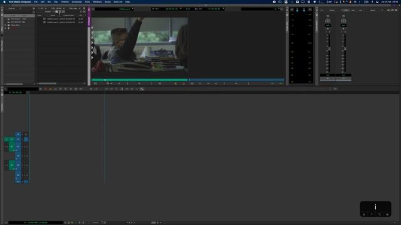Expand the red Trash item in the project list
Image resolution: width=401 pixels, height=225 pixels.
pos(6,28)
